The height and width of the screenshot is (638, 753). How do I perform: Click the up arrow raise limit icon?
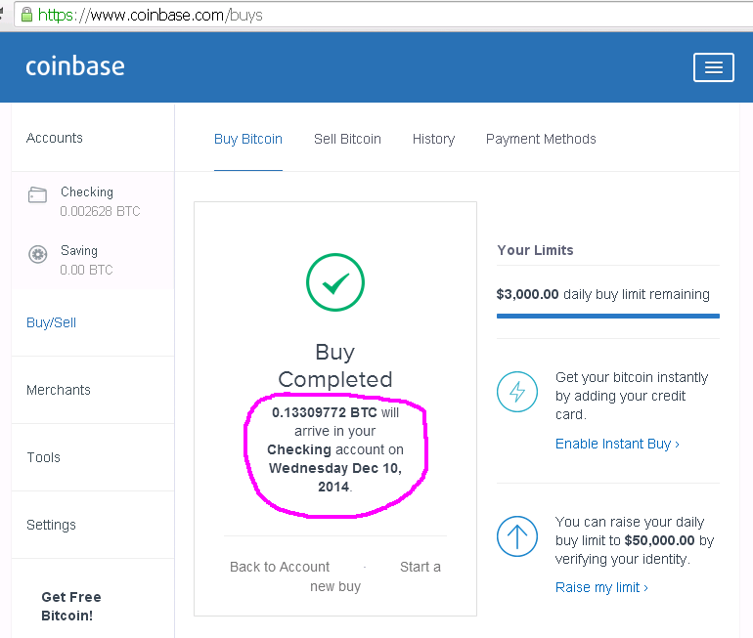point(516,536)
